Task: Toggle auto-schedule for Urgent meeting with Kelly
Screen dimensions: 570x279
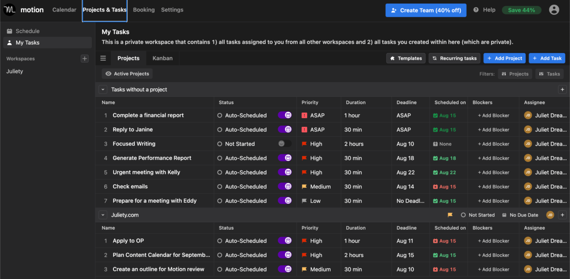Action: pos(285,172)
